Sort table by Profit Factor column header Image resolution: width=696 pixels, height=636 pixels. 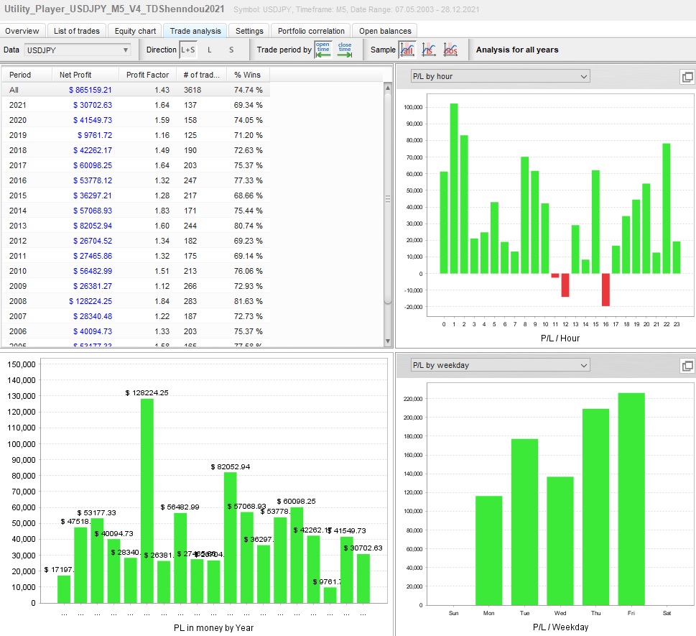pos(147,75)
